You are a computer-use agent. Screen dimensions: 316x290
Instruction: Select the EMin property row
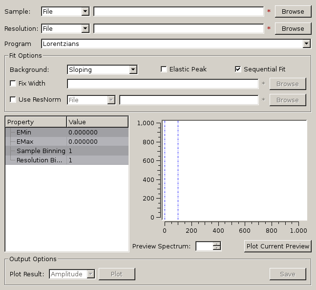tap(36, 133)
